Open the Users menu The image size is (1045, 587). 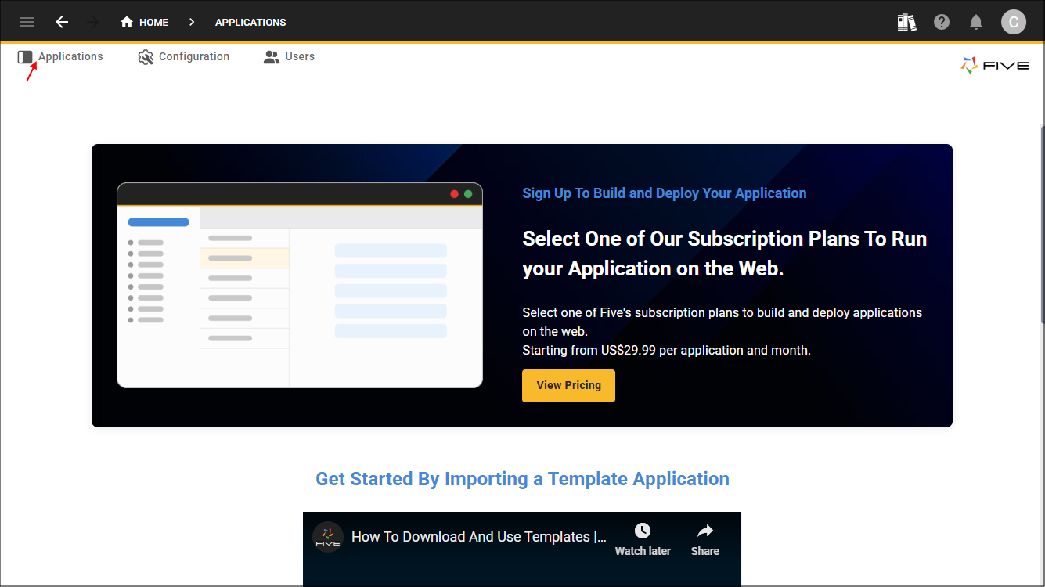[x=300, y=56]
